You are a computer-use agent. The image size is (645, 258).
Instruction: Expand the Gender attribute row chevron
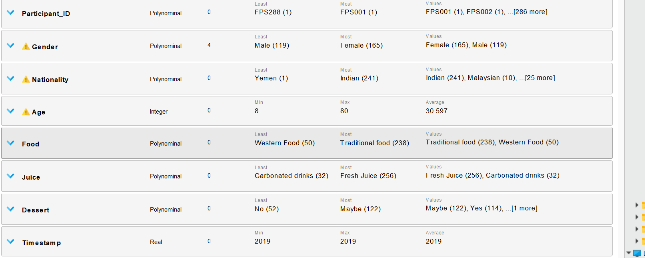click(x=11, y=46)
